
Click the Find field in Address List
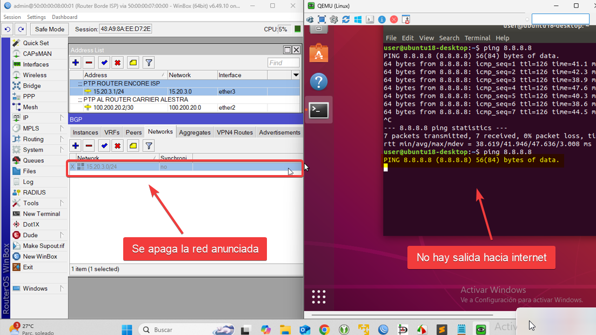283,63
